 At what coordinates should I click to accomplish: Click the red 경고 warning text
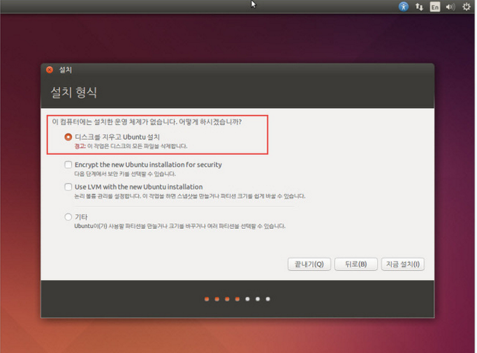[80, 146]
